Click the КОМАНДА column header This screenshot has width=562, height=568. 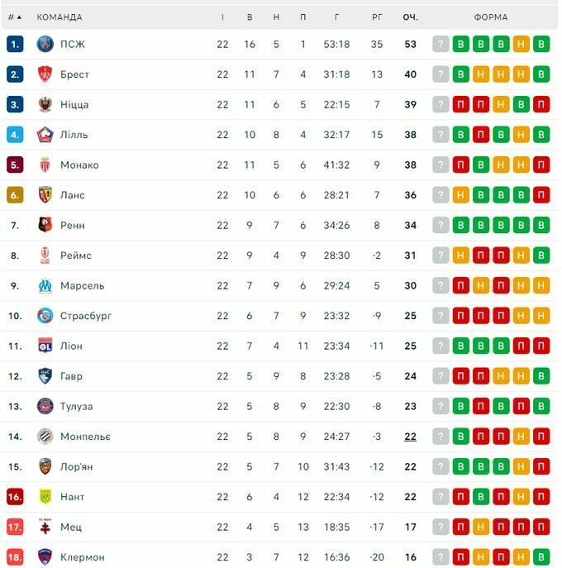coord(60,17)
